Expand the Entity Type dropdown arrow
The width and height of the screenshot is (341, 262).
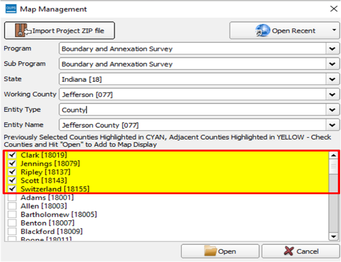pos(332,109)
